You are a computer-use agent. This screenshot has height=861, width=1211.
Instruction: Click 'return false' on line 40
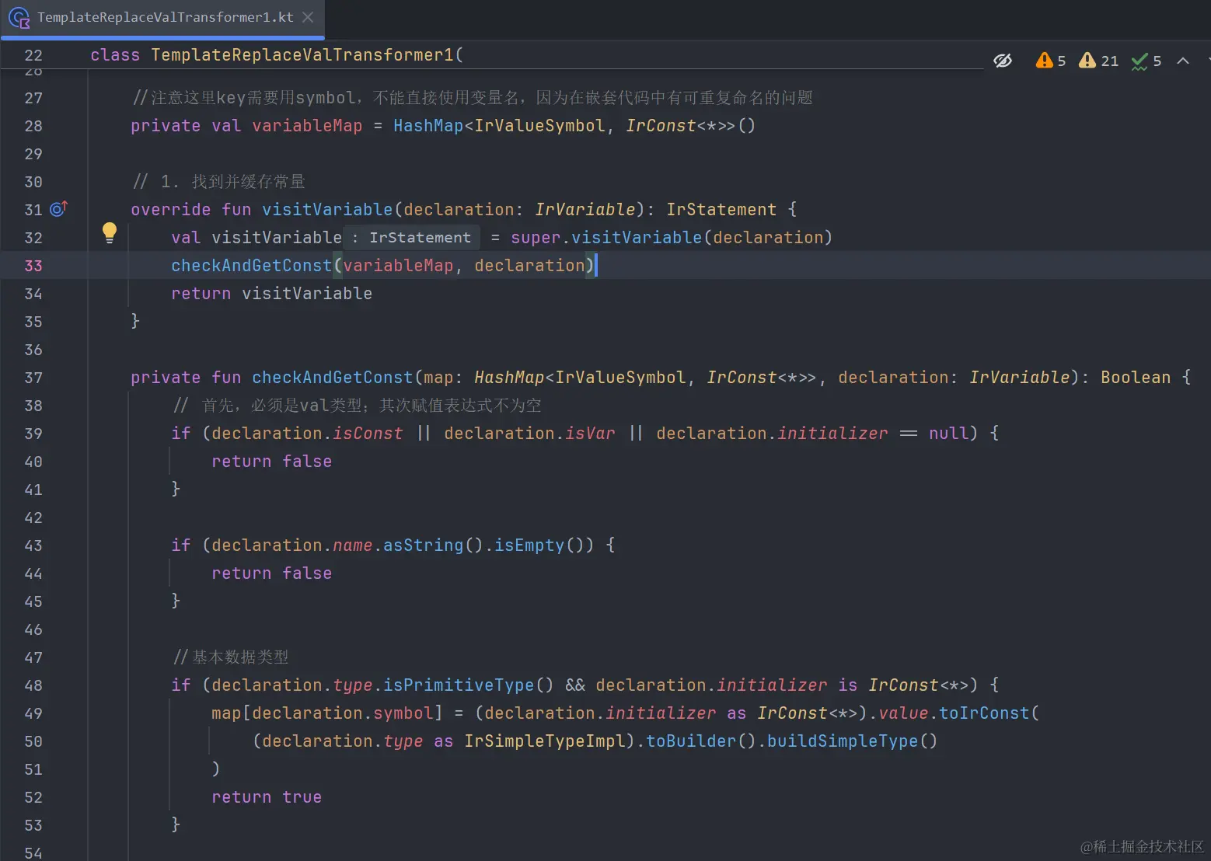[x=272, y=462]
